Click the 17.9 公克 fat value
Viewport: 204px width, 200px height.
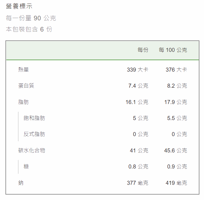(x=176, y=102)
